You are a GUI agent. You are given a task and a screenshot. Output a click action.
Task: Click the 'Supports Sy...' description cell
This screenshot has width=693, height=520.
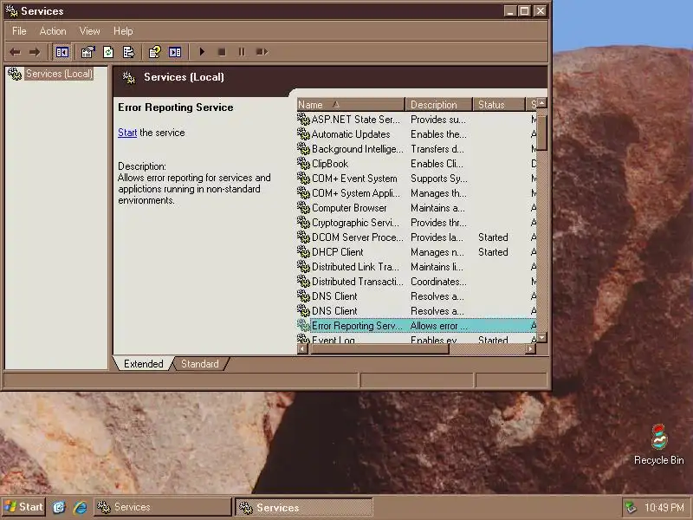point(438,179)
